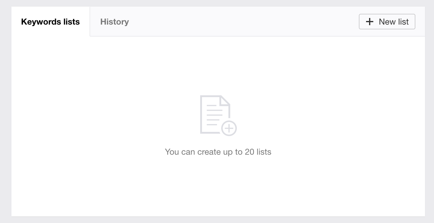Viewport: 434px width, 223px height.
Task: Click the text lines inside the document icon
Action: [215, 115]
